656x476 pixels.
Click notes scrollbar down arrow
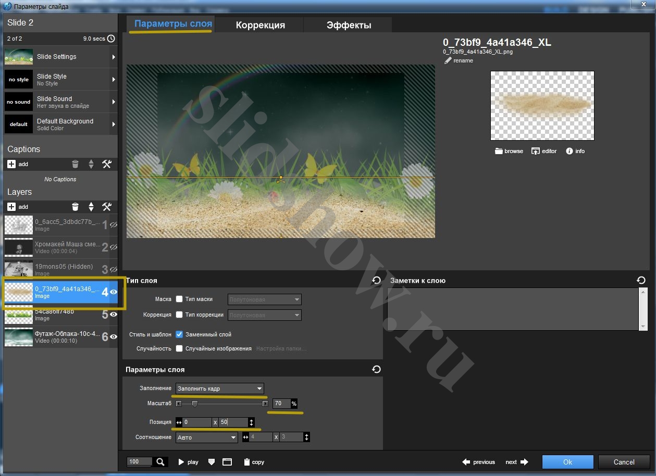coord(643,325)
